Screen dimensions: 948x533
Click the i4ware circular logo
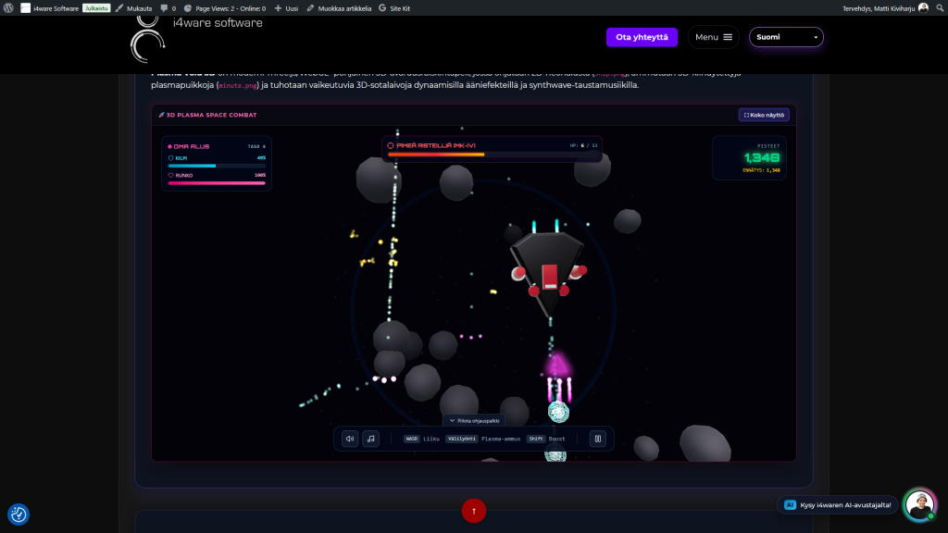(147, 40)
